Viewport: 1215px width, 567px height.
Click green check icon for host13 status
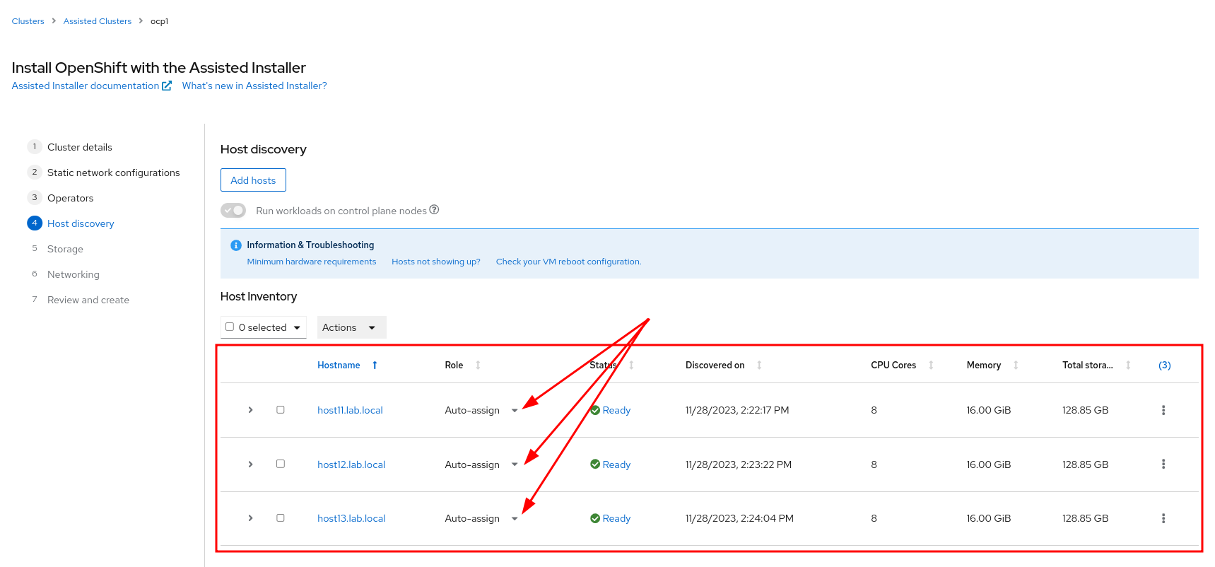pyautogui.click(x=595, y=518)
